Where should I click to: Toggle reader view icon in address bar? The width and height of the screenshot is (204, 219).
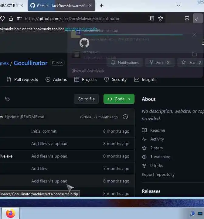(152, 18)
